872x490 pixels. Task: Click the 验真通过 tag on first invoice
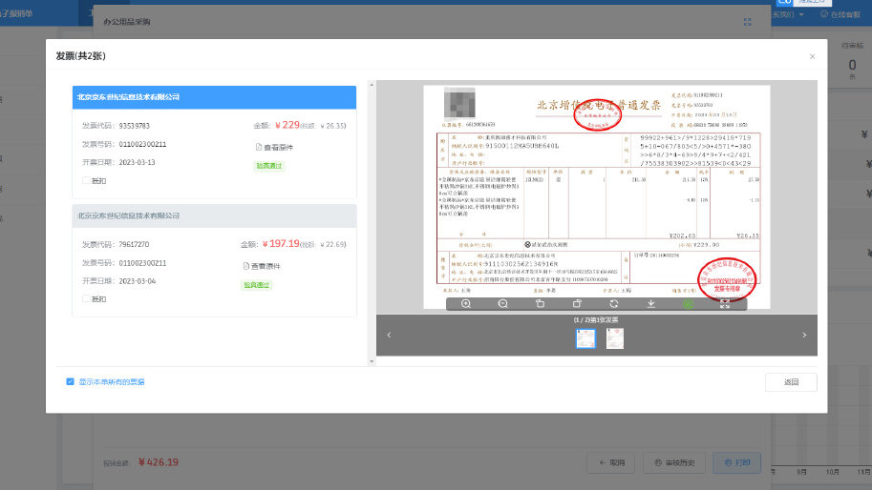[x=269, y=166]
